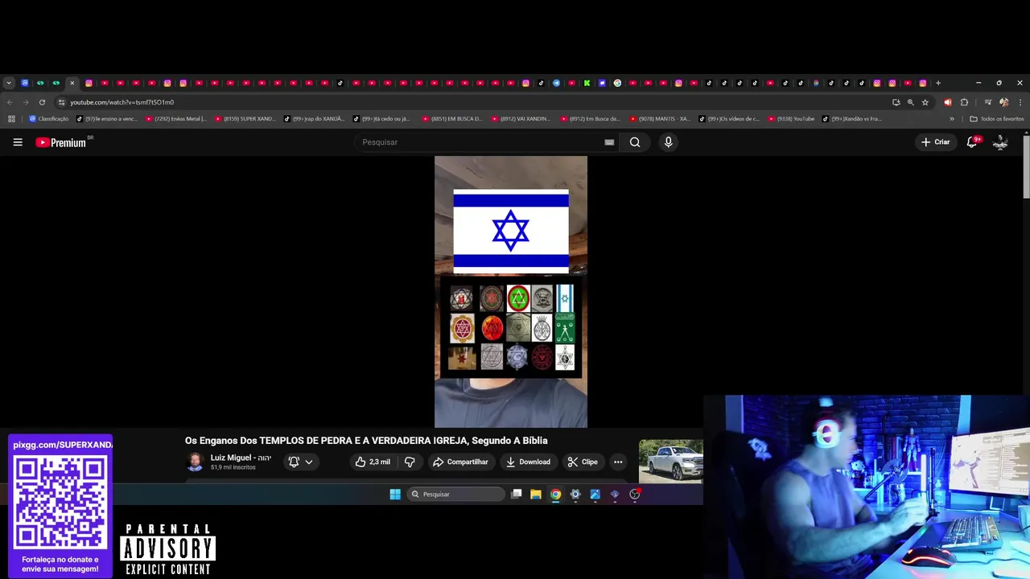The image size is (1030, 579).
Task: Start voice search with microphone icon
Action: coord(668,142)
